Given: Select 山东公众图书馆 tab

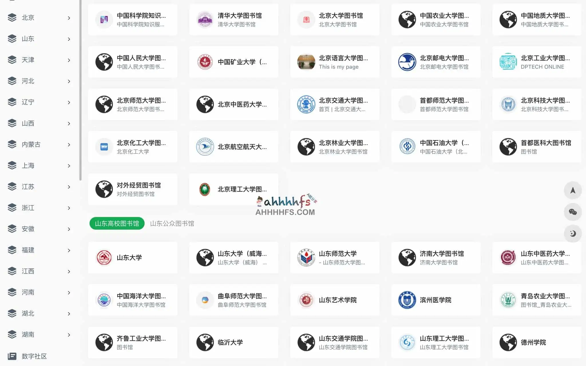Looking at the screenshot, I should [172, 224].
